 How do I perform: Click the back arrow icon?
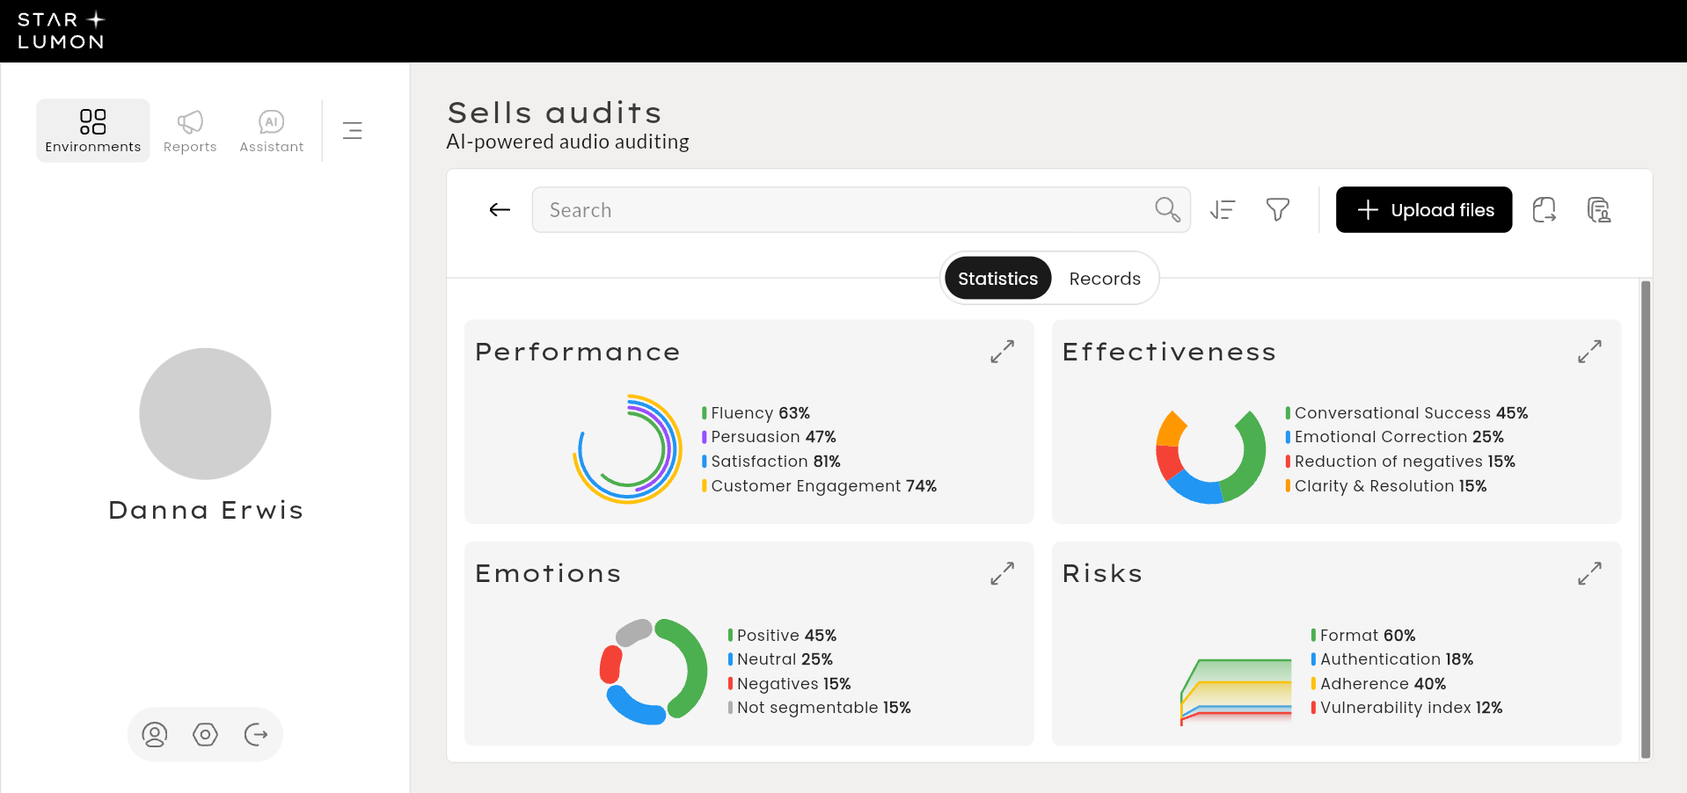tap(500, 209)
